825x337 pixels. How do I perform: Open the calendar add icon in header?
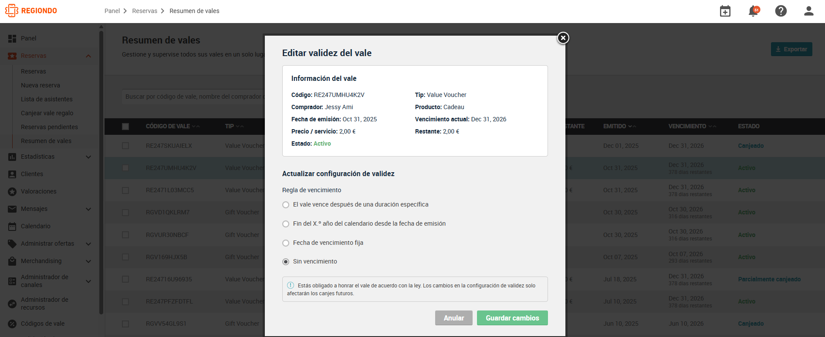tap(725, 11)
